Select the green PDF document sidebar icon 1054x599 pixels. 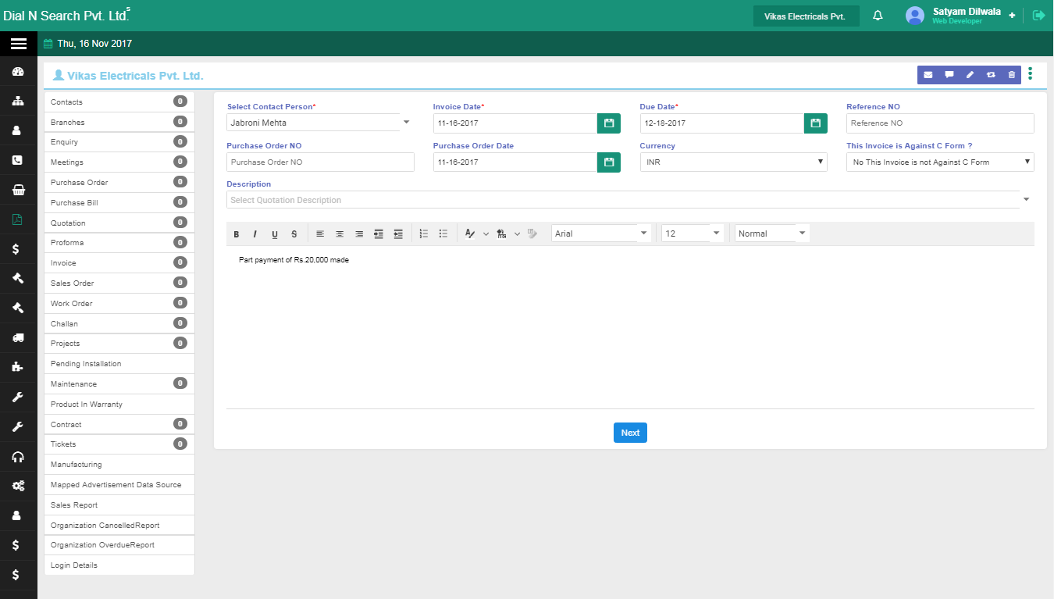[x=18, y=219]
